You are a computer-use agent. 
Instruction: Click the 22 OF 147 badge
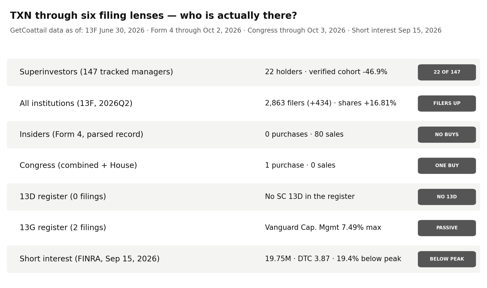coord(447,72)
